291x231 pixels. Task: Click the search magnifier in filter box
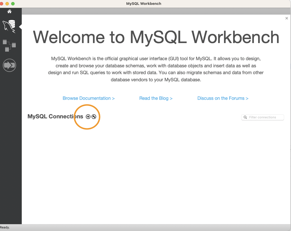(x=245, y=117)
